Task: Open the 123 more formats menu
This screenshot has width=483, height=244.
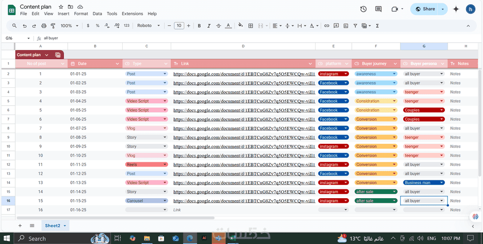Action: tap(126, 26)
